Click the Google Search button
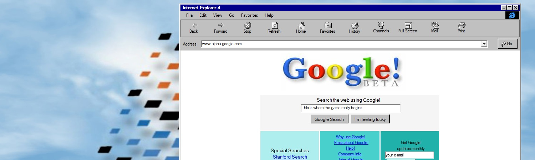This screenshot has height=160, width=535. [329, 119]
